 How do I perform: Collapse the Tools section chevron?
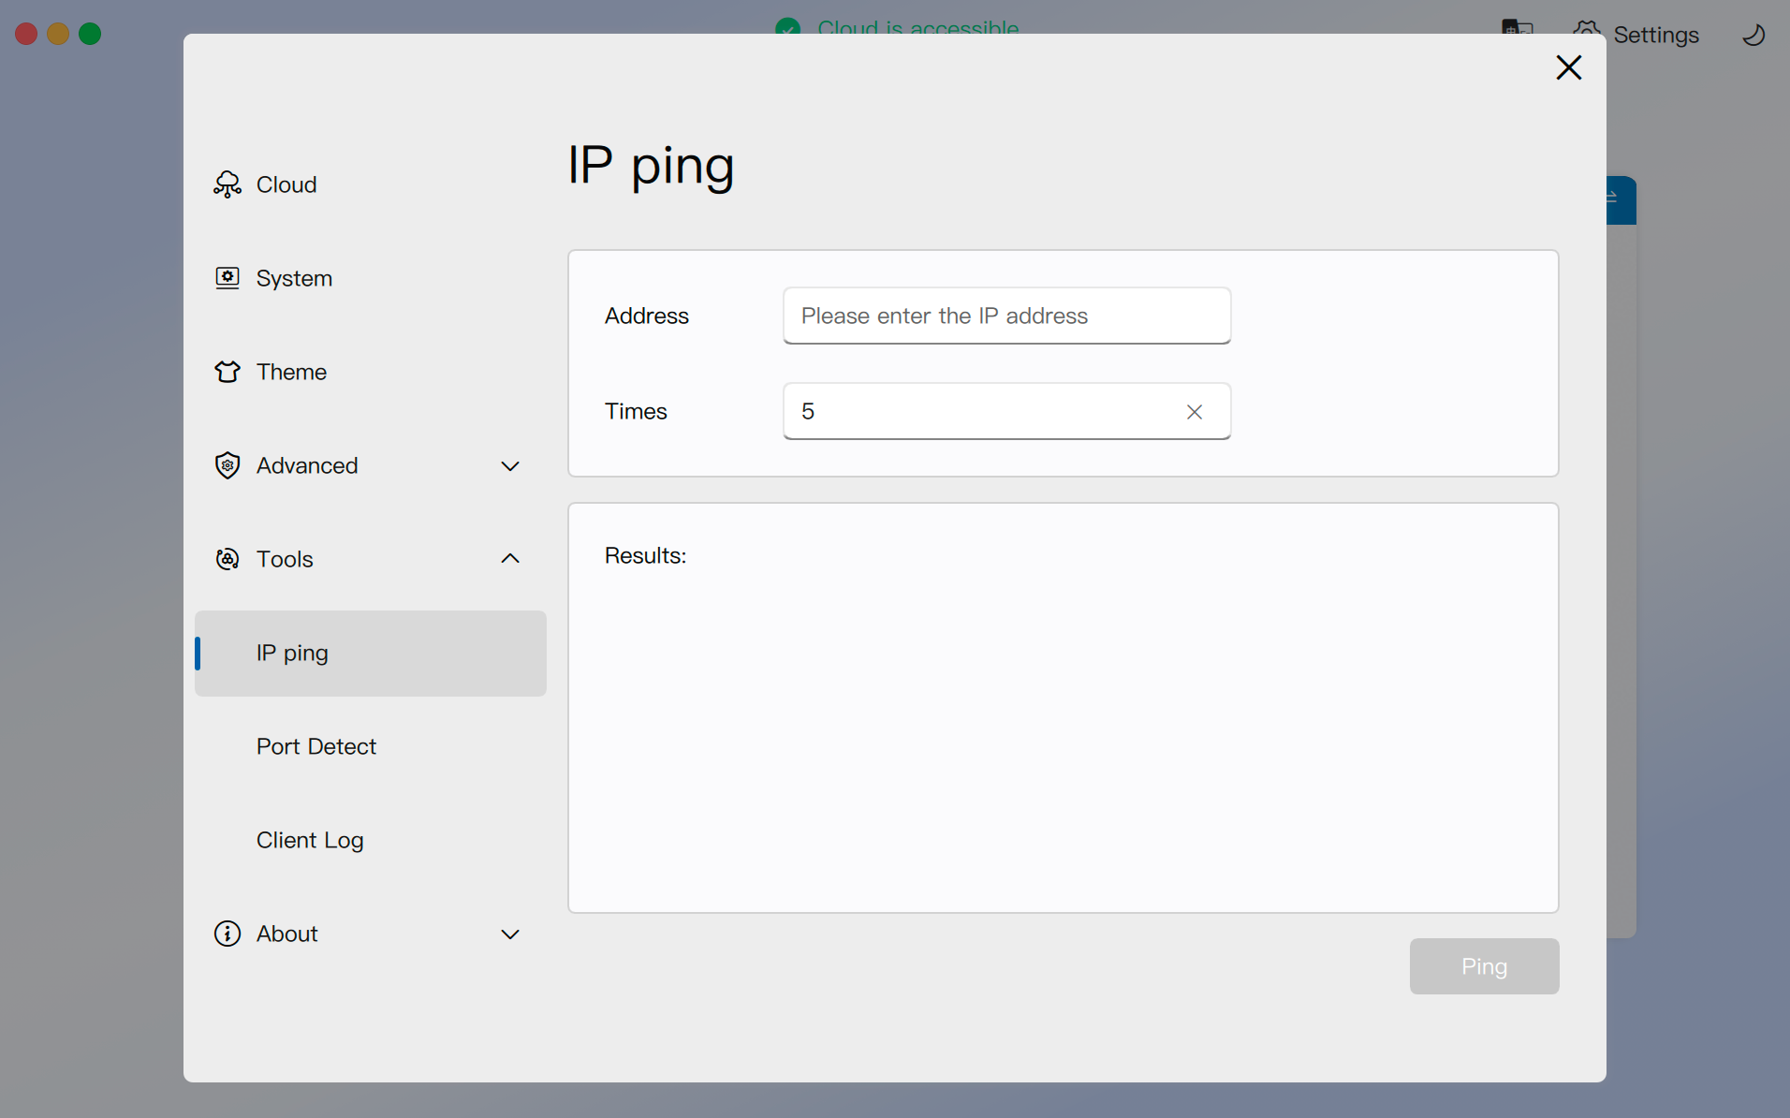[x=510, y=559]
